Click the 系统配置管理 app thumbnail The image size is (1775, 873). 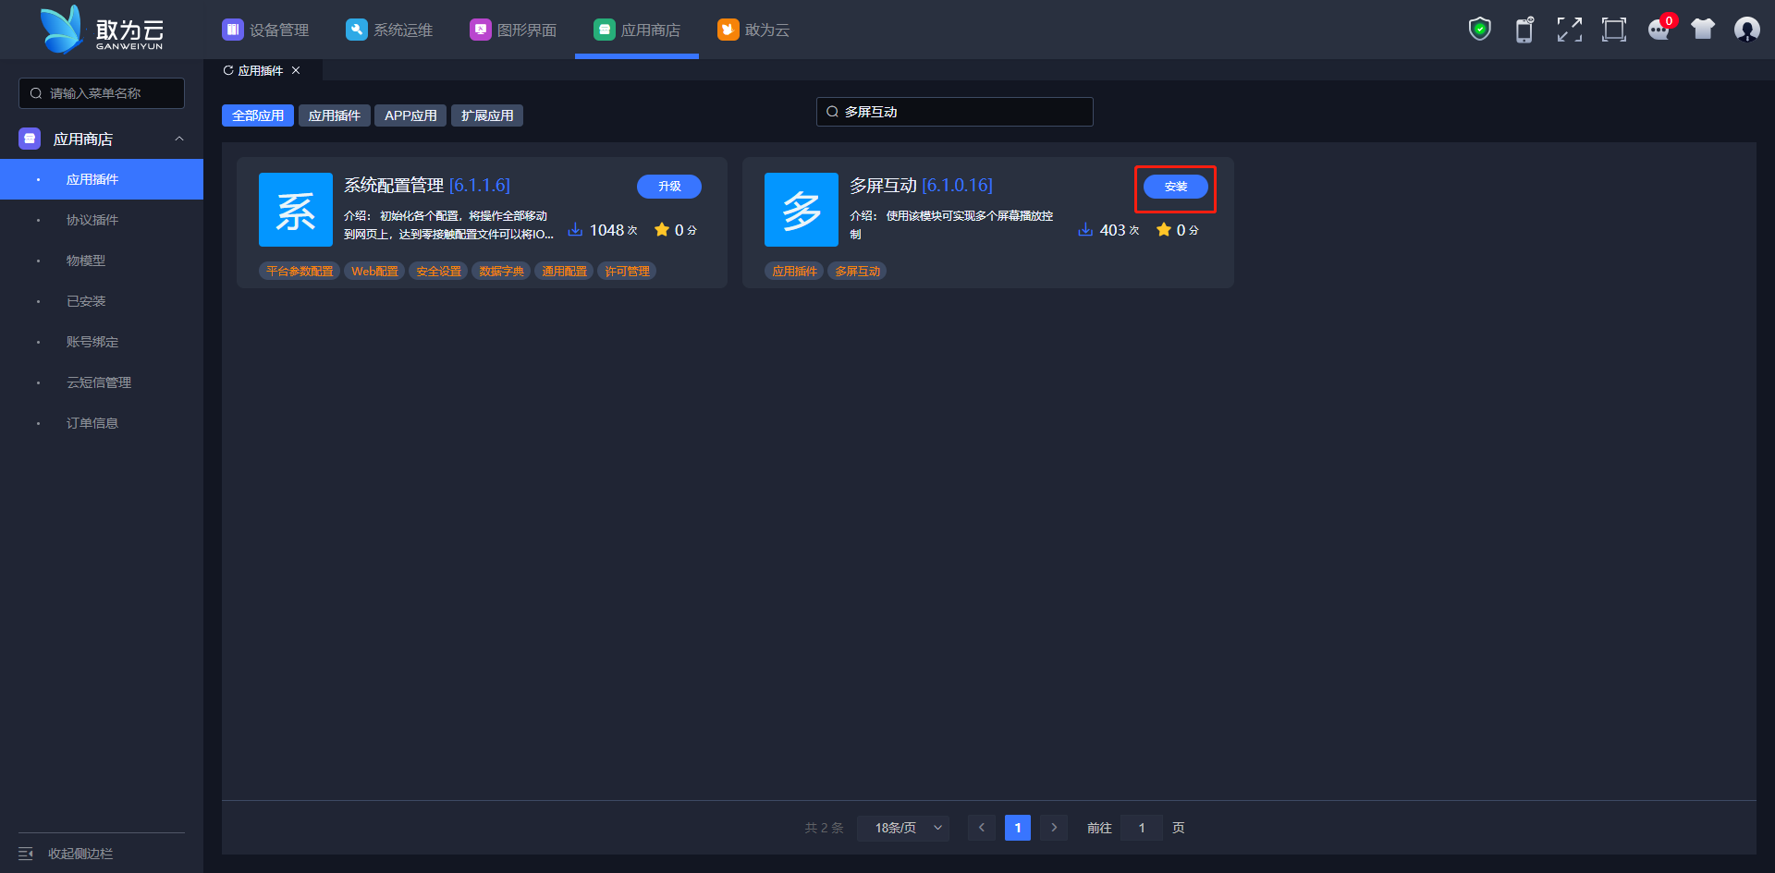coord(296,210)
